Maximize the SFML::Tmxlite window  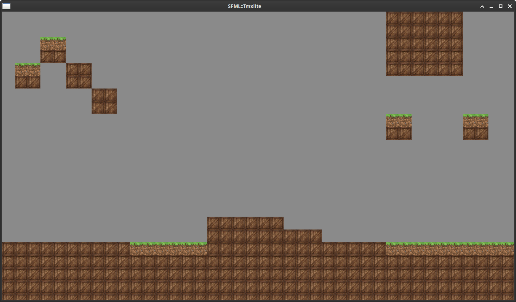point(500,6)
